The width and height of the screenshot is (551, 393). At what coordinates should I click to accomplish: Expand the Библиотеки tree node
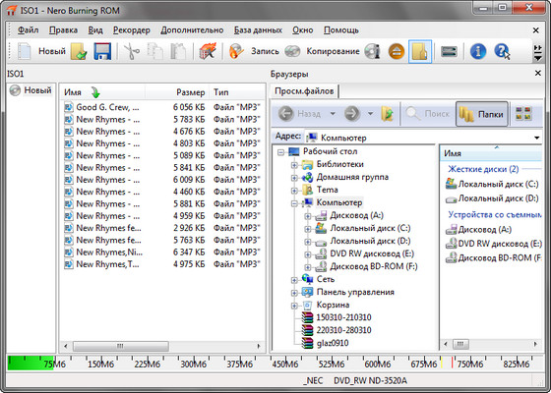(294, 165)
